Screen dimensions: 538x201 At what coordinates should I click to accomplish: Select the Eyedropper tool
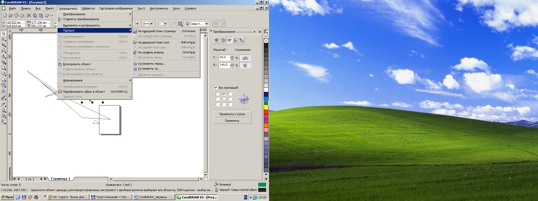pos(3,104)
